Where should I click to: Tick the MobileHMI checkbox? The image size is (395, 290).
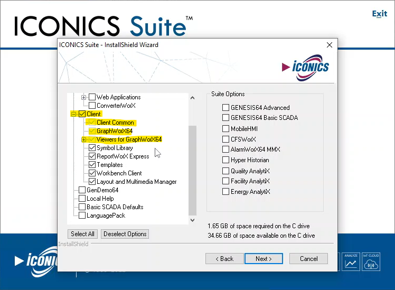pos(226,128)
